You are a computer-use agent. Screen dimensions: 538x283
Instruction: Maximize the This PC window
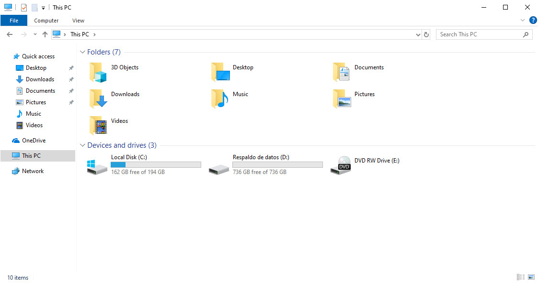[505, 7]
